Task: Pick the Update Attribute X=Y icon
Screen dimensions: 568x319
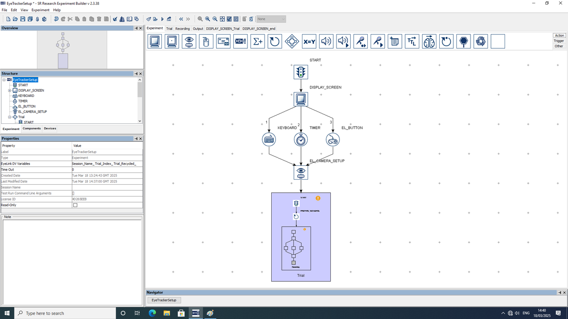Action: [x=309, y=42]
